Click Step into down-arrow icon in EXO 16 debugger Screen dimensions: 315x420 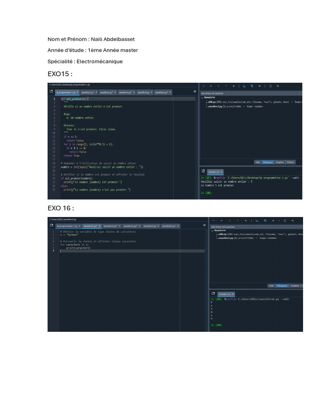[x=229, y=221]
